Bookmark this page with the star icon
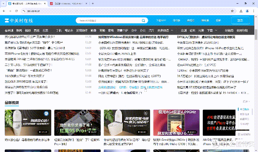The image size is (258, 152). 232,11
